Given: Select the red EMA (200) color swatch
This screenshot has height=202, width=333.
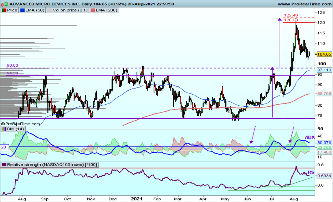Looking at the screenshot, I should (93, 10).
